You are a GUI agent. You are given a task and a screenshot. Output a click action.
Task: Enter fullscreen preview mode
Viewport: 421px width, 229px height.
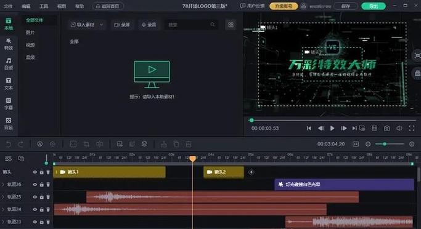pos(412,129)
